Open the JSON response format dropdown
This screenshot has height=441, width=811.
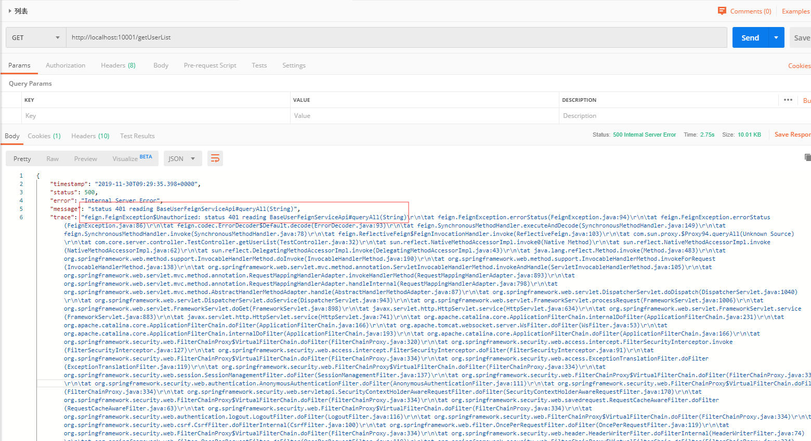(x=182, y=158)
